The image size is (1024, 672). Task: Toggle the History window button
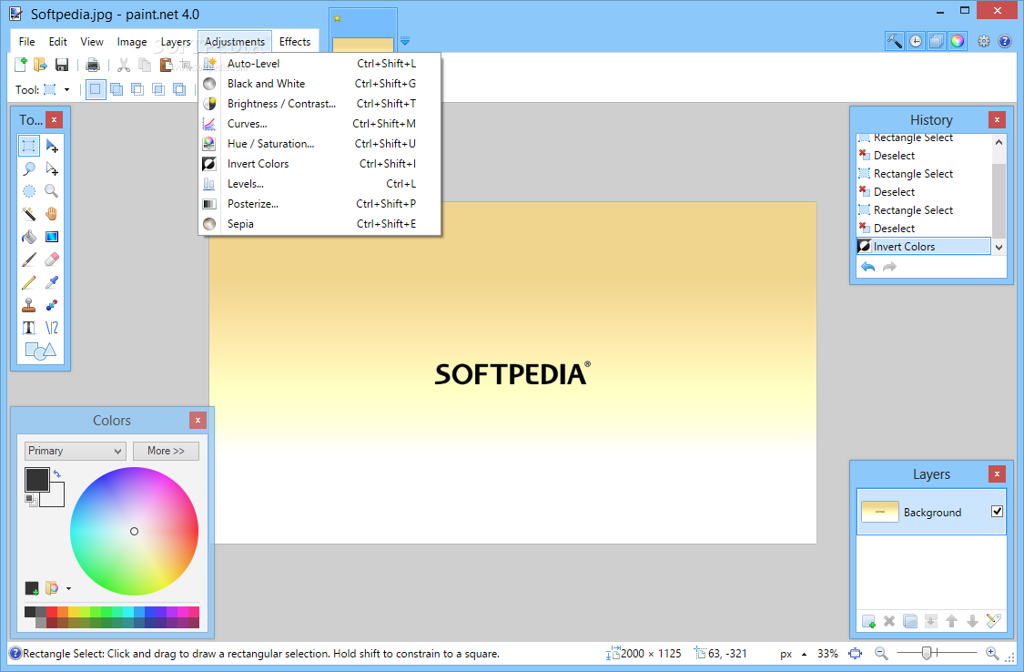(916, 41)
